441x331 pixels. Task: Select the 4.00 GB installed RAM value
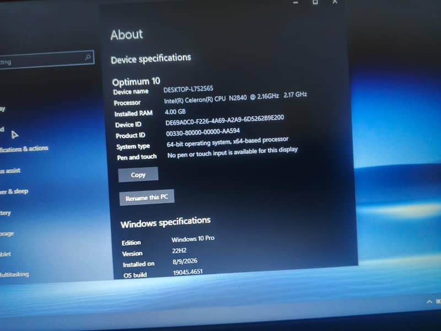175,112
